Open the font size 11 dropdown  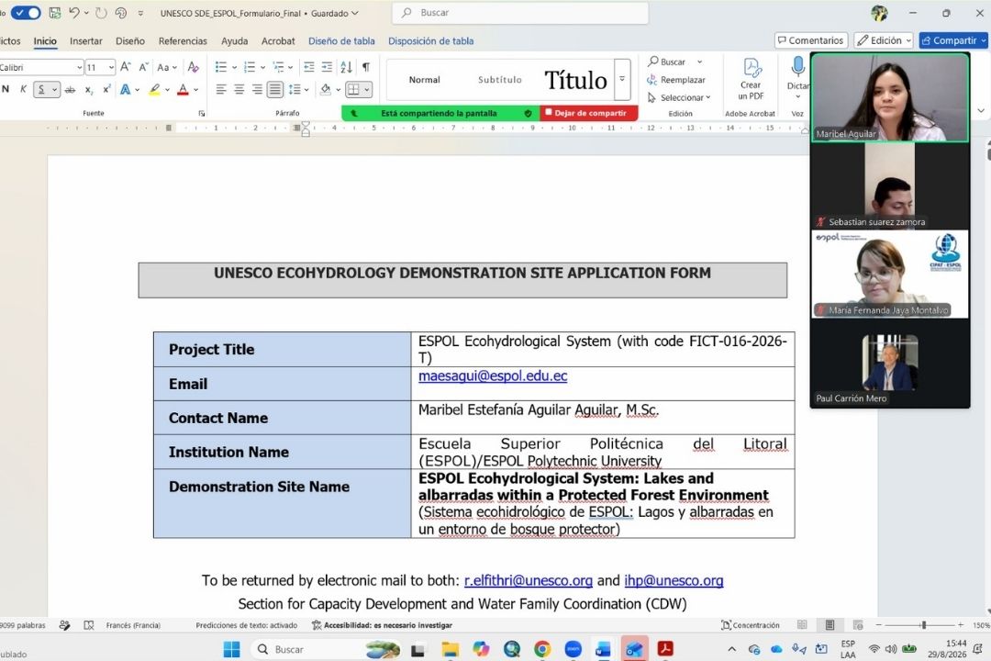(111, 67)
